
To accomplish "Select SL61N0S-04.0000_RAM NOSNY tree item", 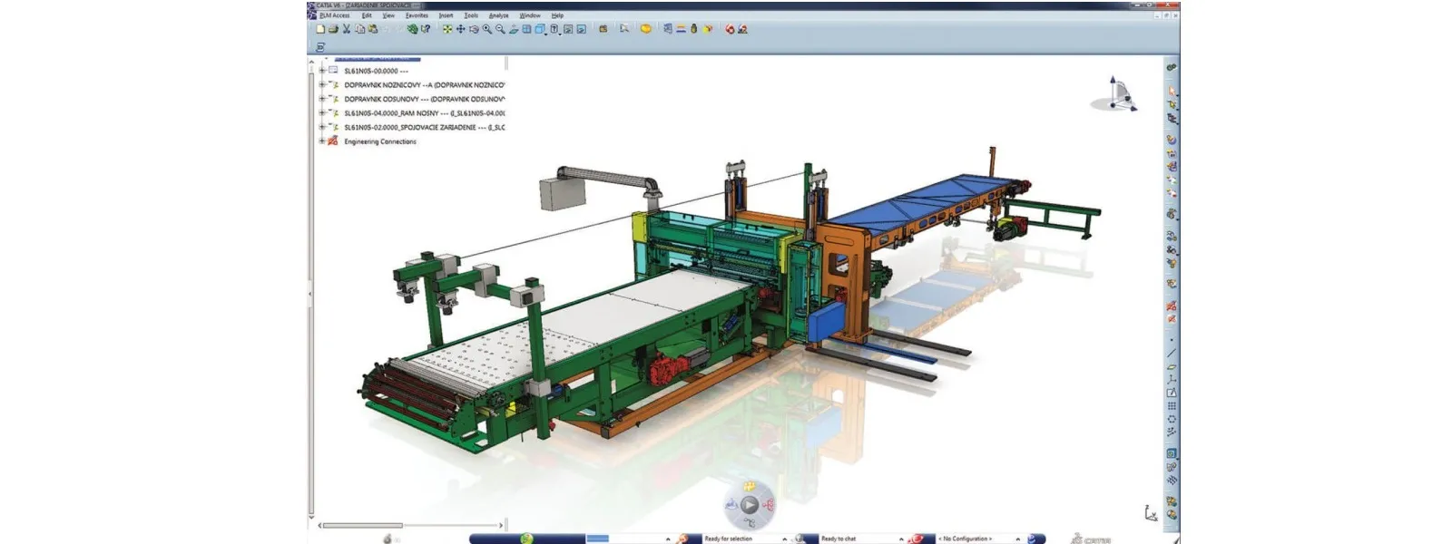I will [x=424, y=113].
